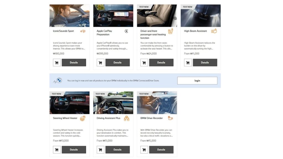
Task: Click the High Beam Assistant headlight icon
Action: point(214,31)
